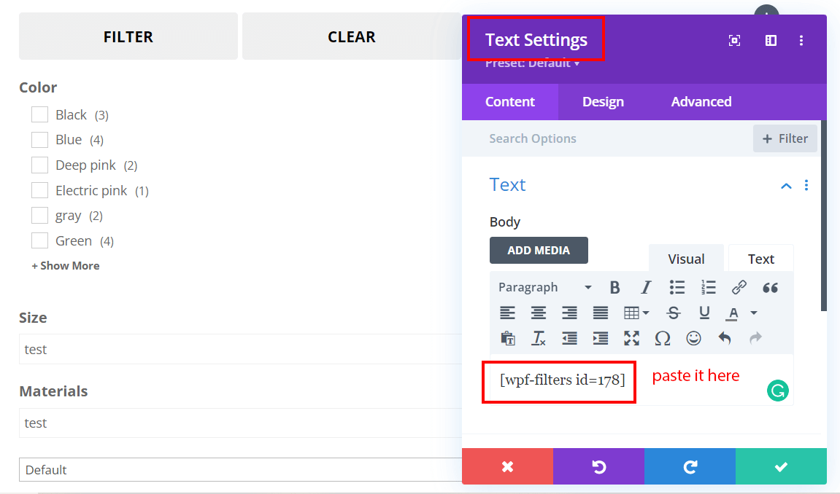Apply strikethrough formatting
Viewport: 840px width, 494px height.
coord(674,313)
